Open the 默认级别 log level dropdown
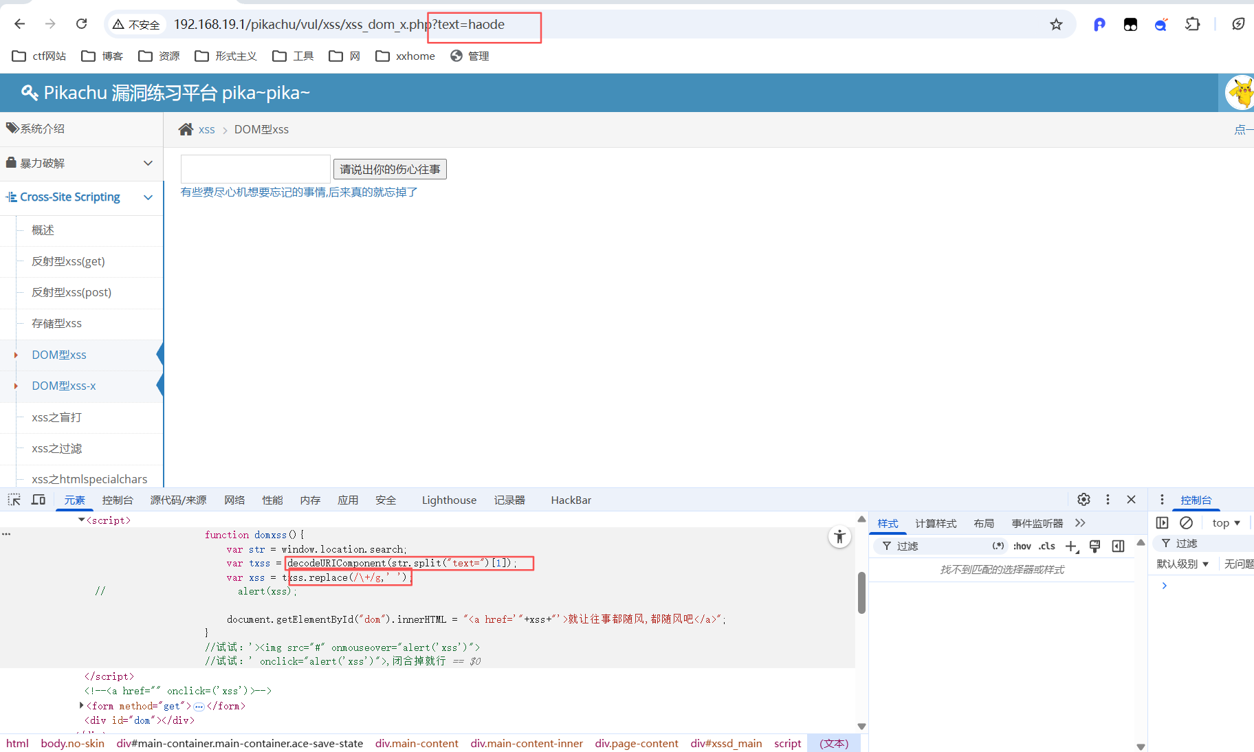This screenshot has width=1254, height=752. 1182,564
